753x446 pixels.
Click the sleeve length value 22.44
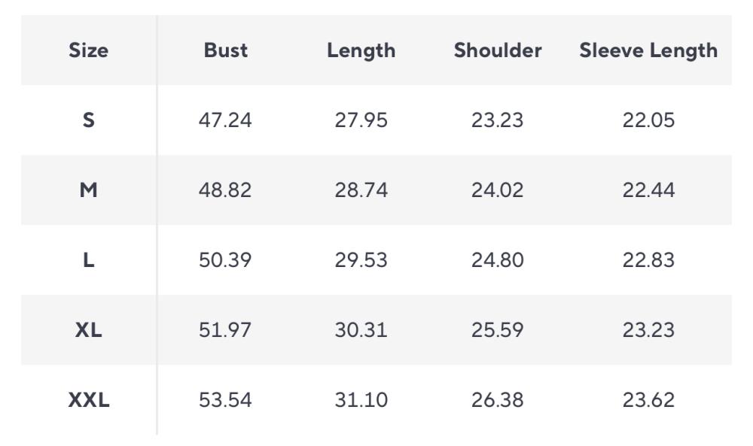[x=648, y=190]
